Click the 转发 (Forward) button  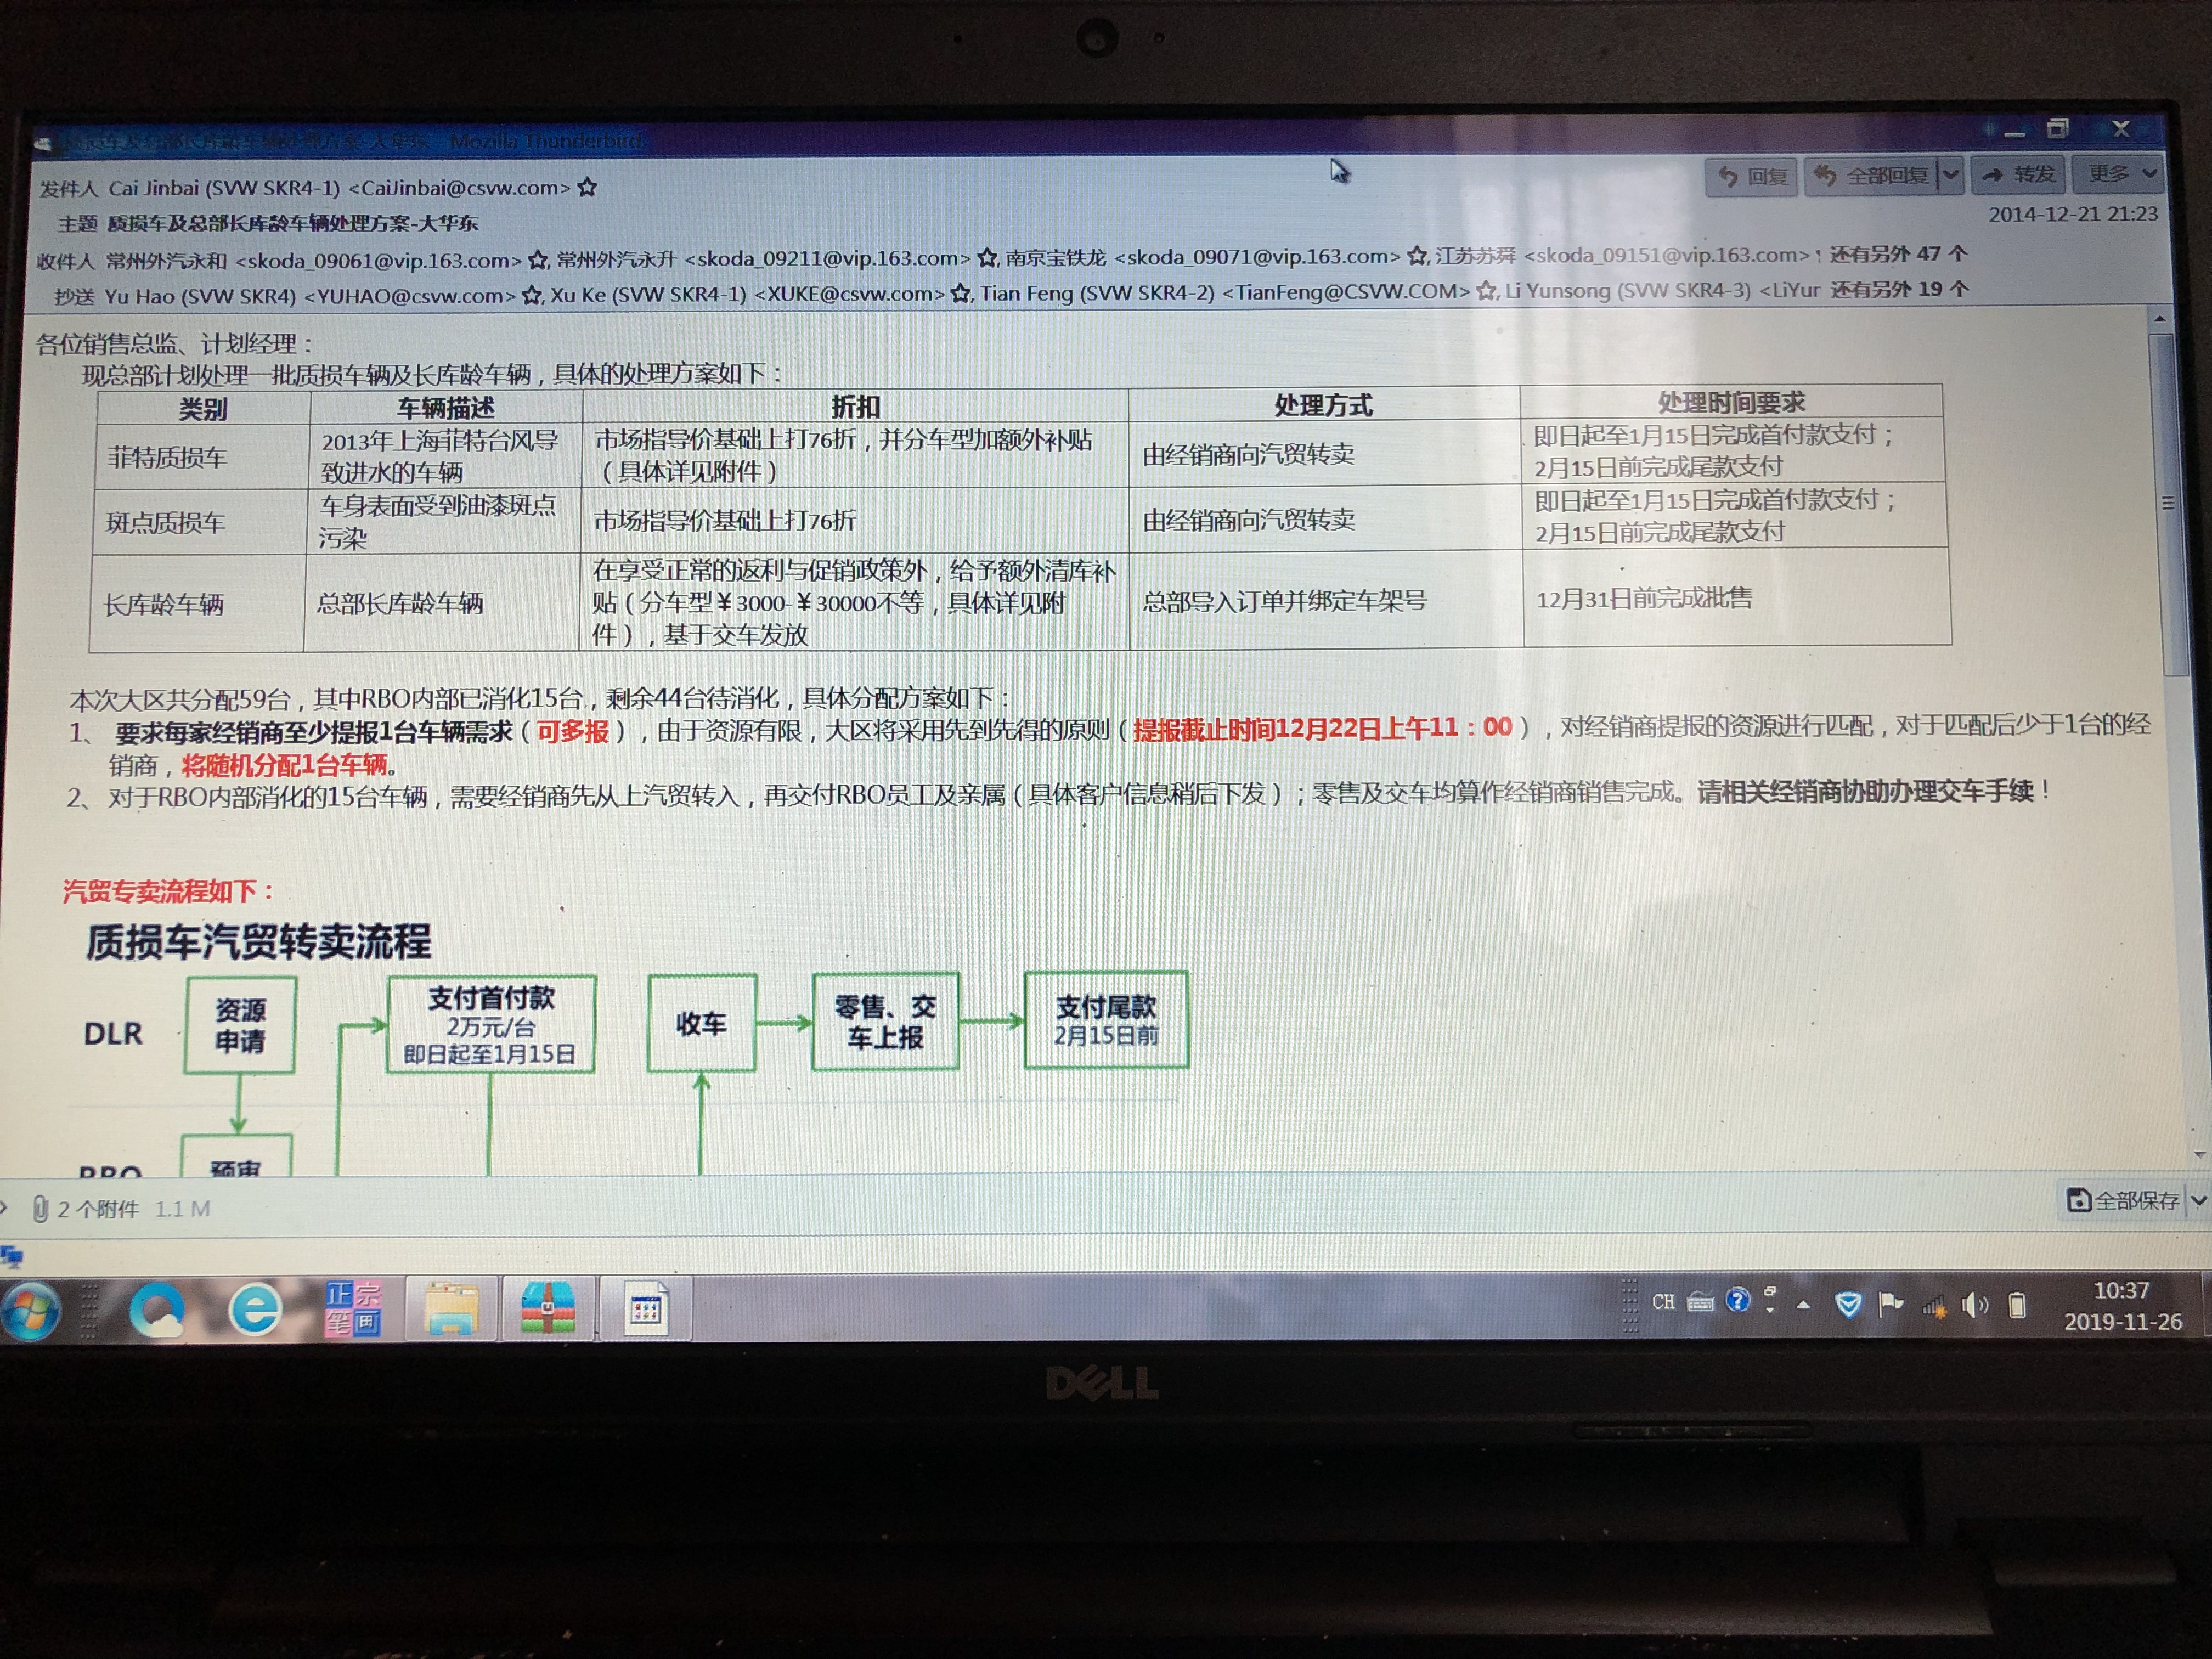click(2018, 175)
